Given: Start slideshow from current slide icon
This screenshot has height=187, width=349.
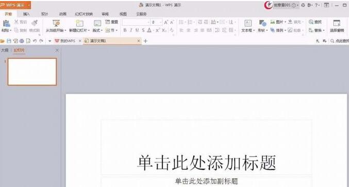Looking at the screenshot, I should [56, 23].
